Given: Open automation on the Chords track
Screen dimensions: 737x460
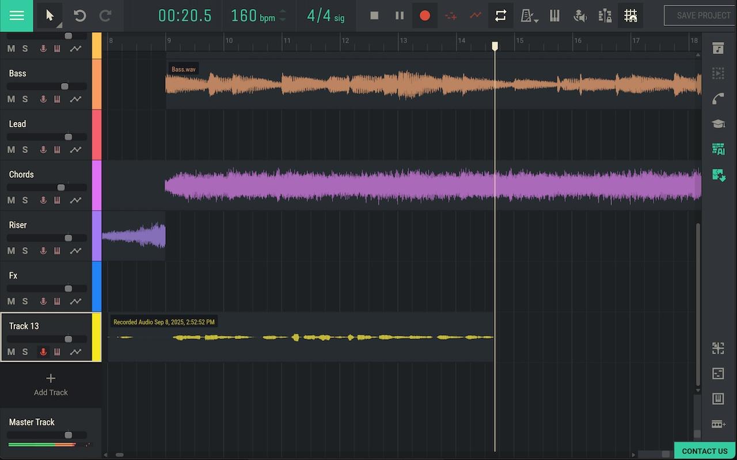Looking at the screenshot, I should tap(75, 200).
